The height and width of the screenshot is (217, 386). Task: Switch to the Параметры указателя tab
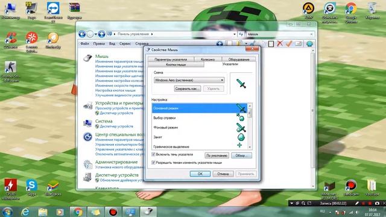(x=171, y=59)
